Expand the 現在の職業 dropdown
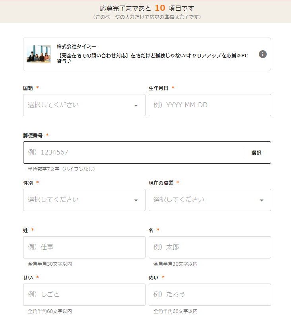The height and width of the screenshot is (315, 291). [210, 200]
